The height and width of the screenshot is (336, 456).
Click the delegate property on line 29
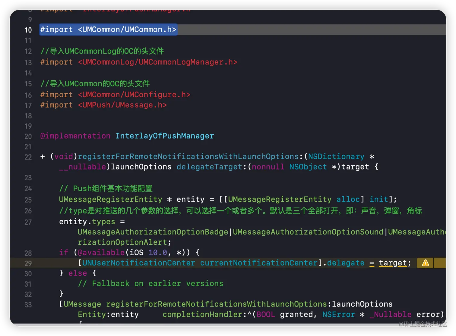pyautogui.click(x=346, y=263)
